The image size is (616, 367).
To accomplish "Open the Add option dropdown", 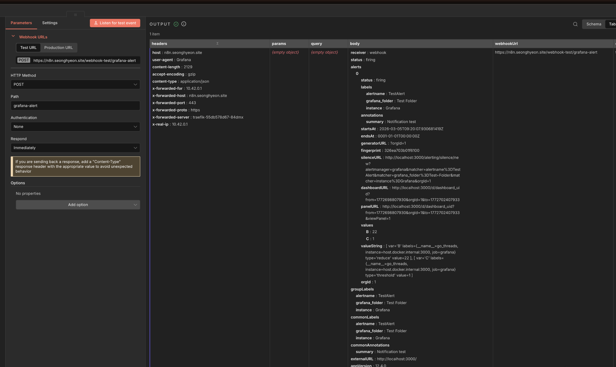I will [x=78, y=205].
